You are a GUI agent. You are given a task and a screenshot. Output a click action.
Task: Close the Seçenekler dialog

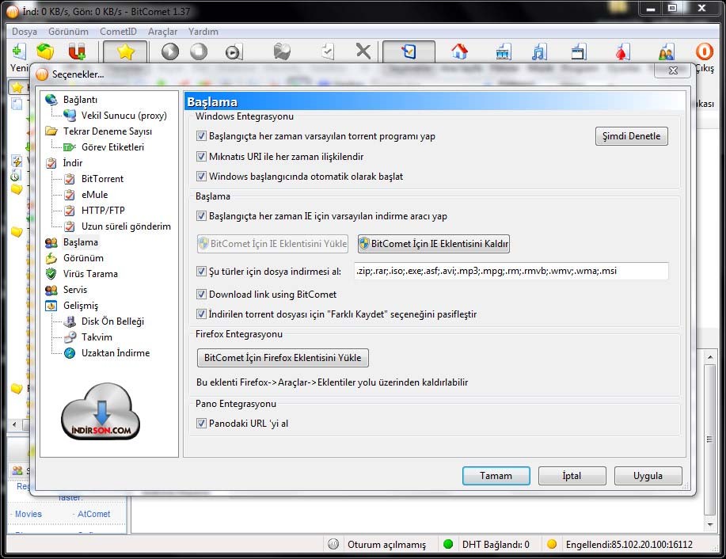coord(673,70)
